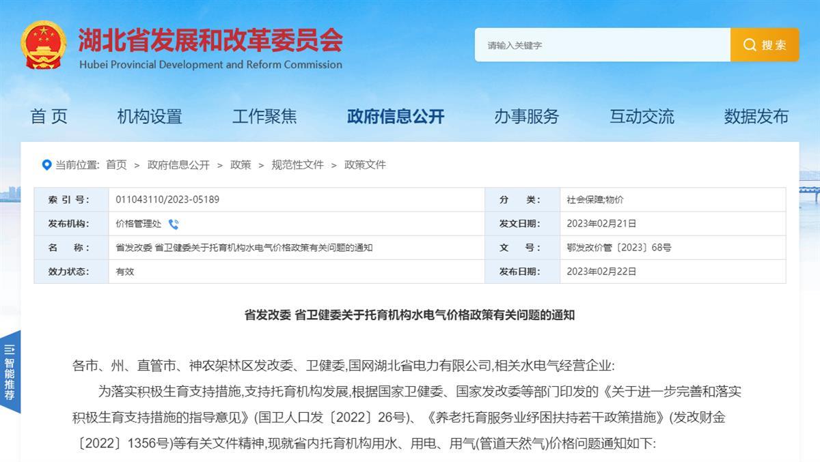Open the 政府信息公开 navigation item
The height and width of the screenshot is (462, 820).
pos(396,117)
